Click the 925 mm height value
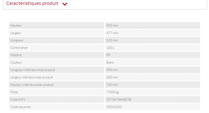Screen dimensions: 209x113 click(112, 25)
